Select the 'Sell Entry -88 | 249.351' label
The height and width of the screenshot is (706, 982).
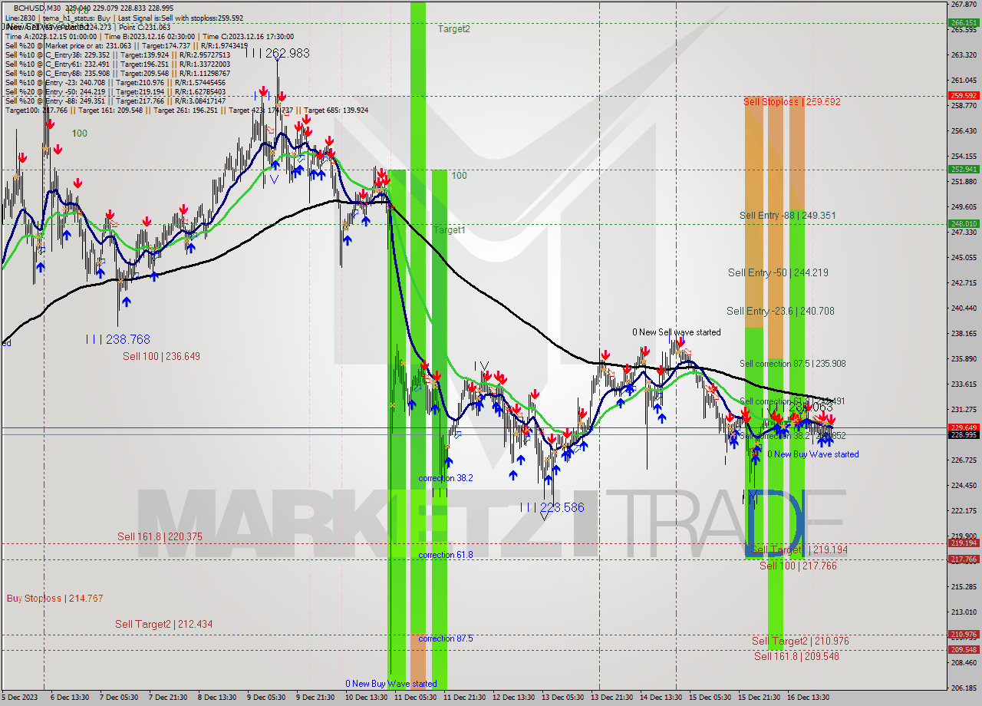(787, 216)
